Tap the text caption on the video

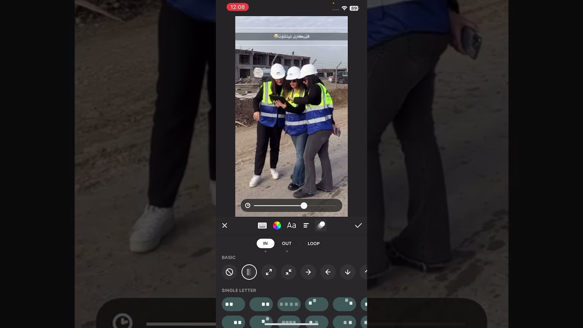291,36
